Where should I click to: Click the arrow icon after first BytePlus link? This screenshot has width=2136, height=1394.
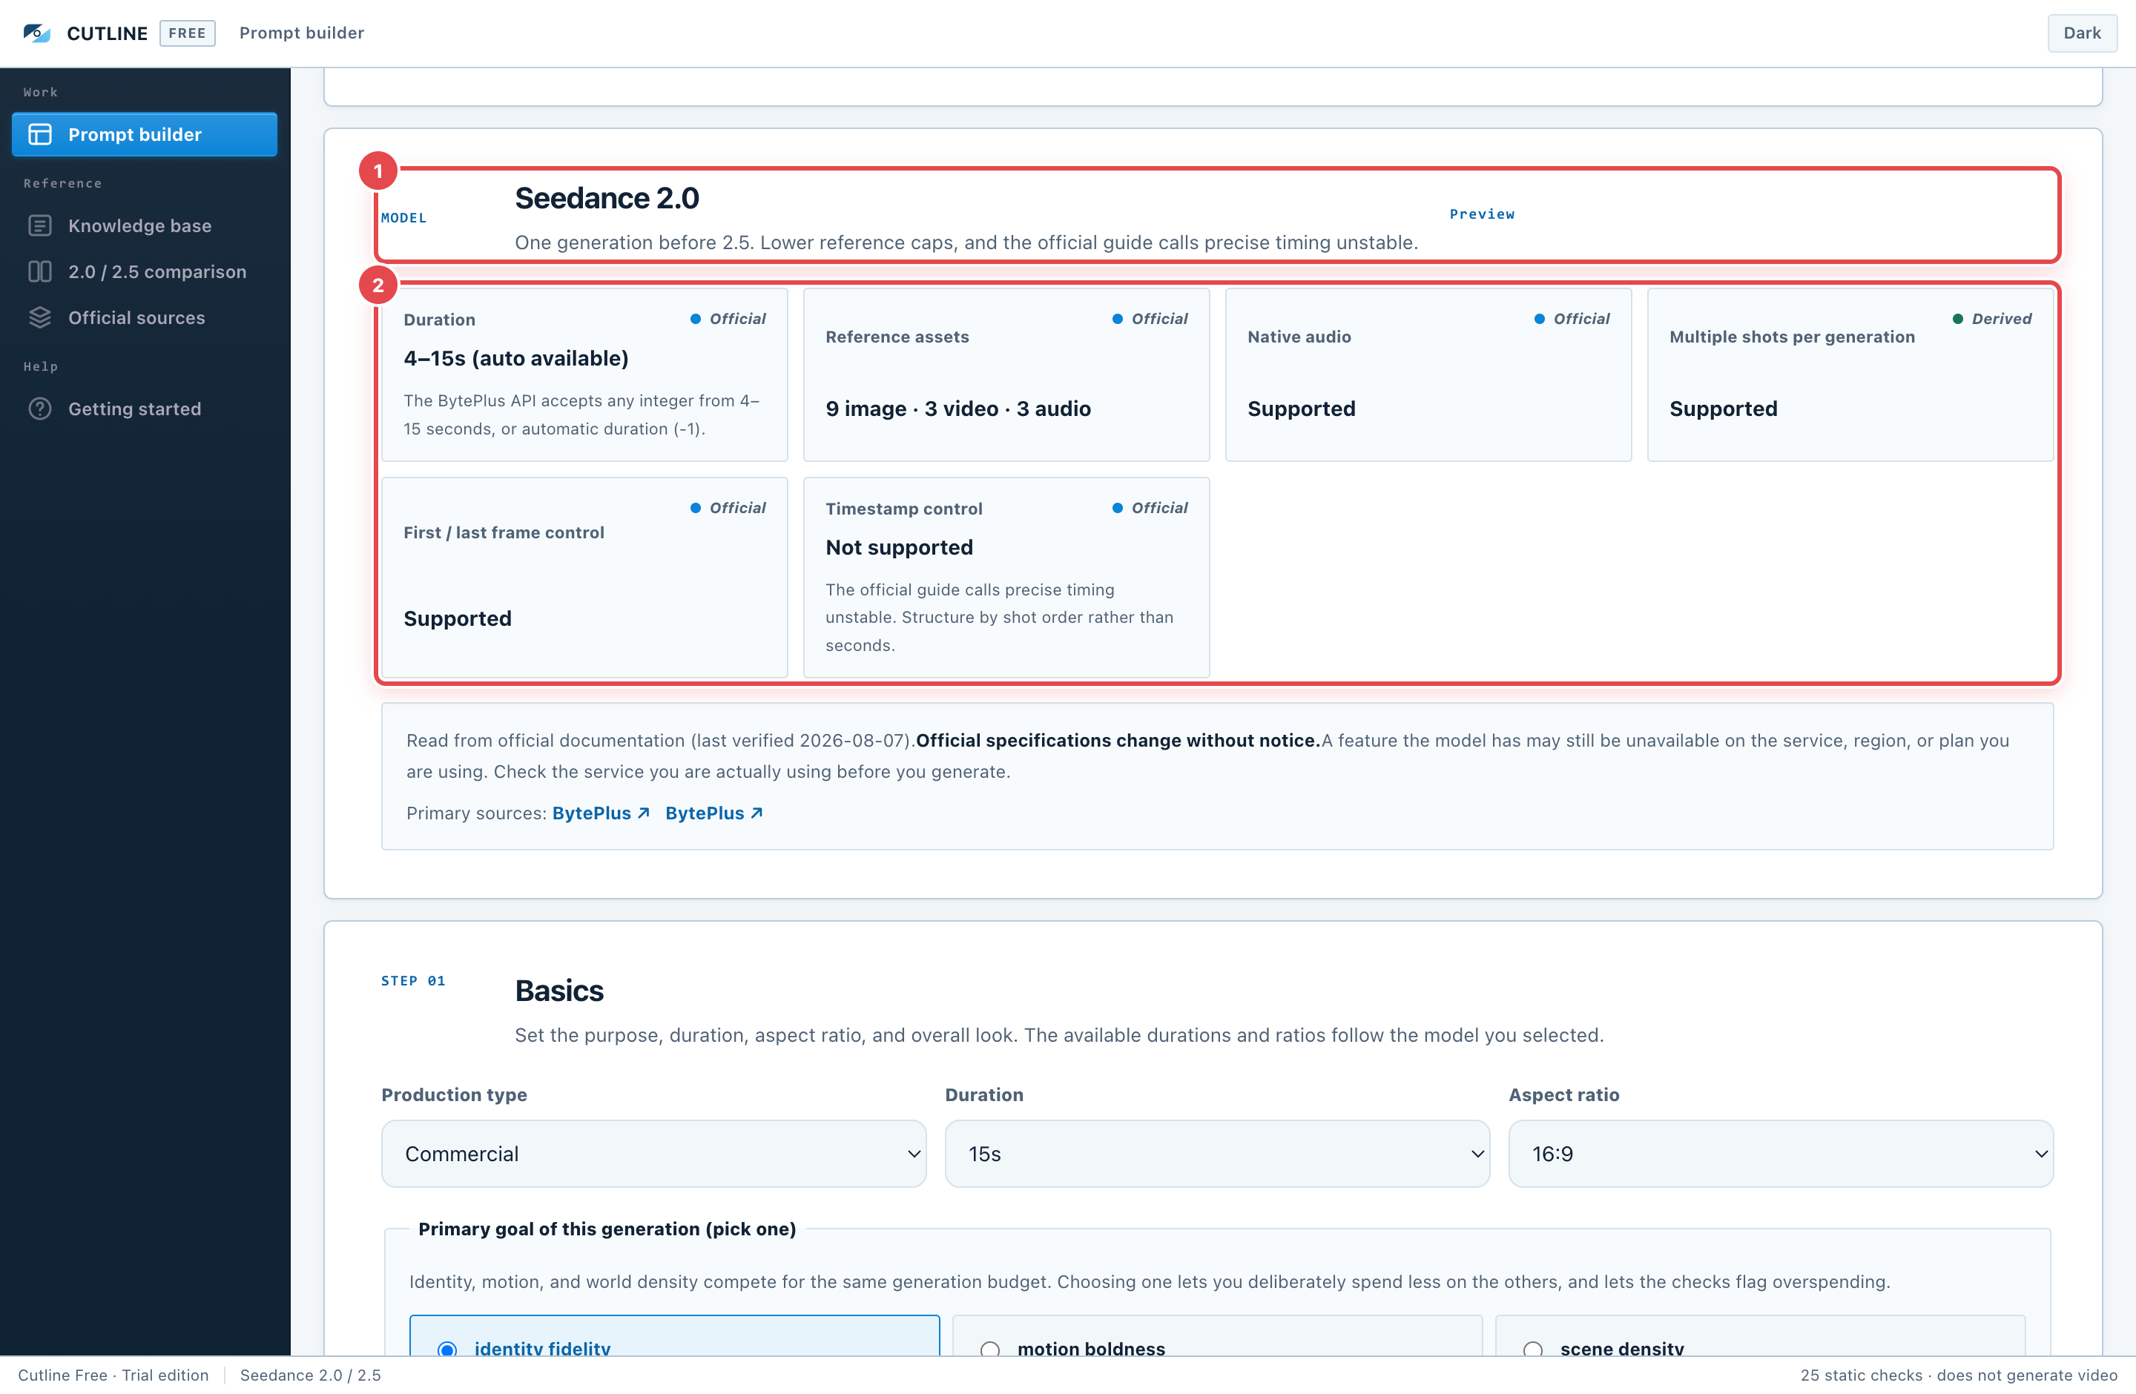(644, 813)
